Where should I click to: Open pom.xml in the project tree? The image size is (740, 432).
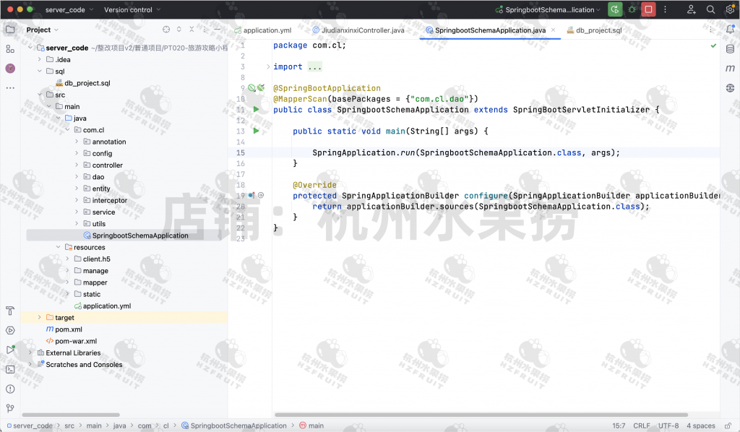tap(69, 329)
